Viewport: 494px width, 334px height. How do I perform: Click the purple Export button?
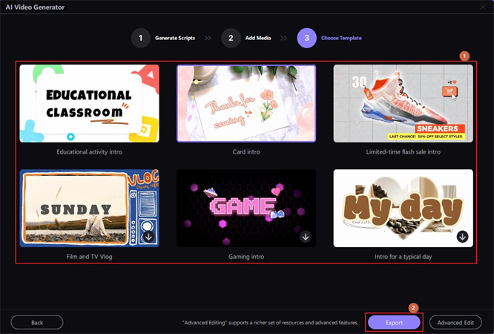(x=395, y=323)
